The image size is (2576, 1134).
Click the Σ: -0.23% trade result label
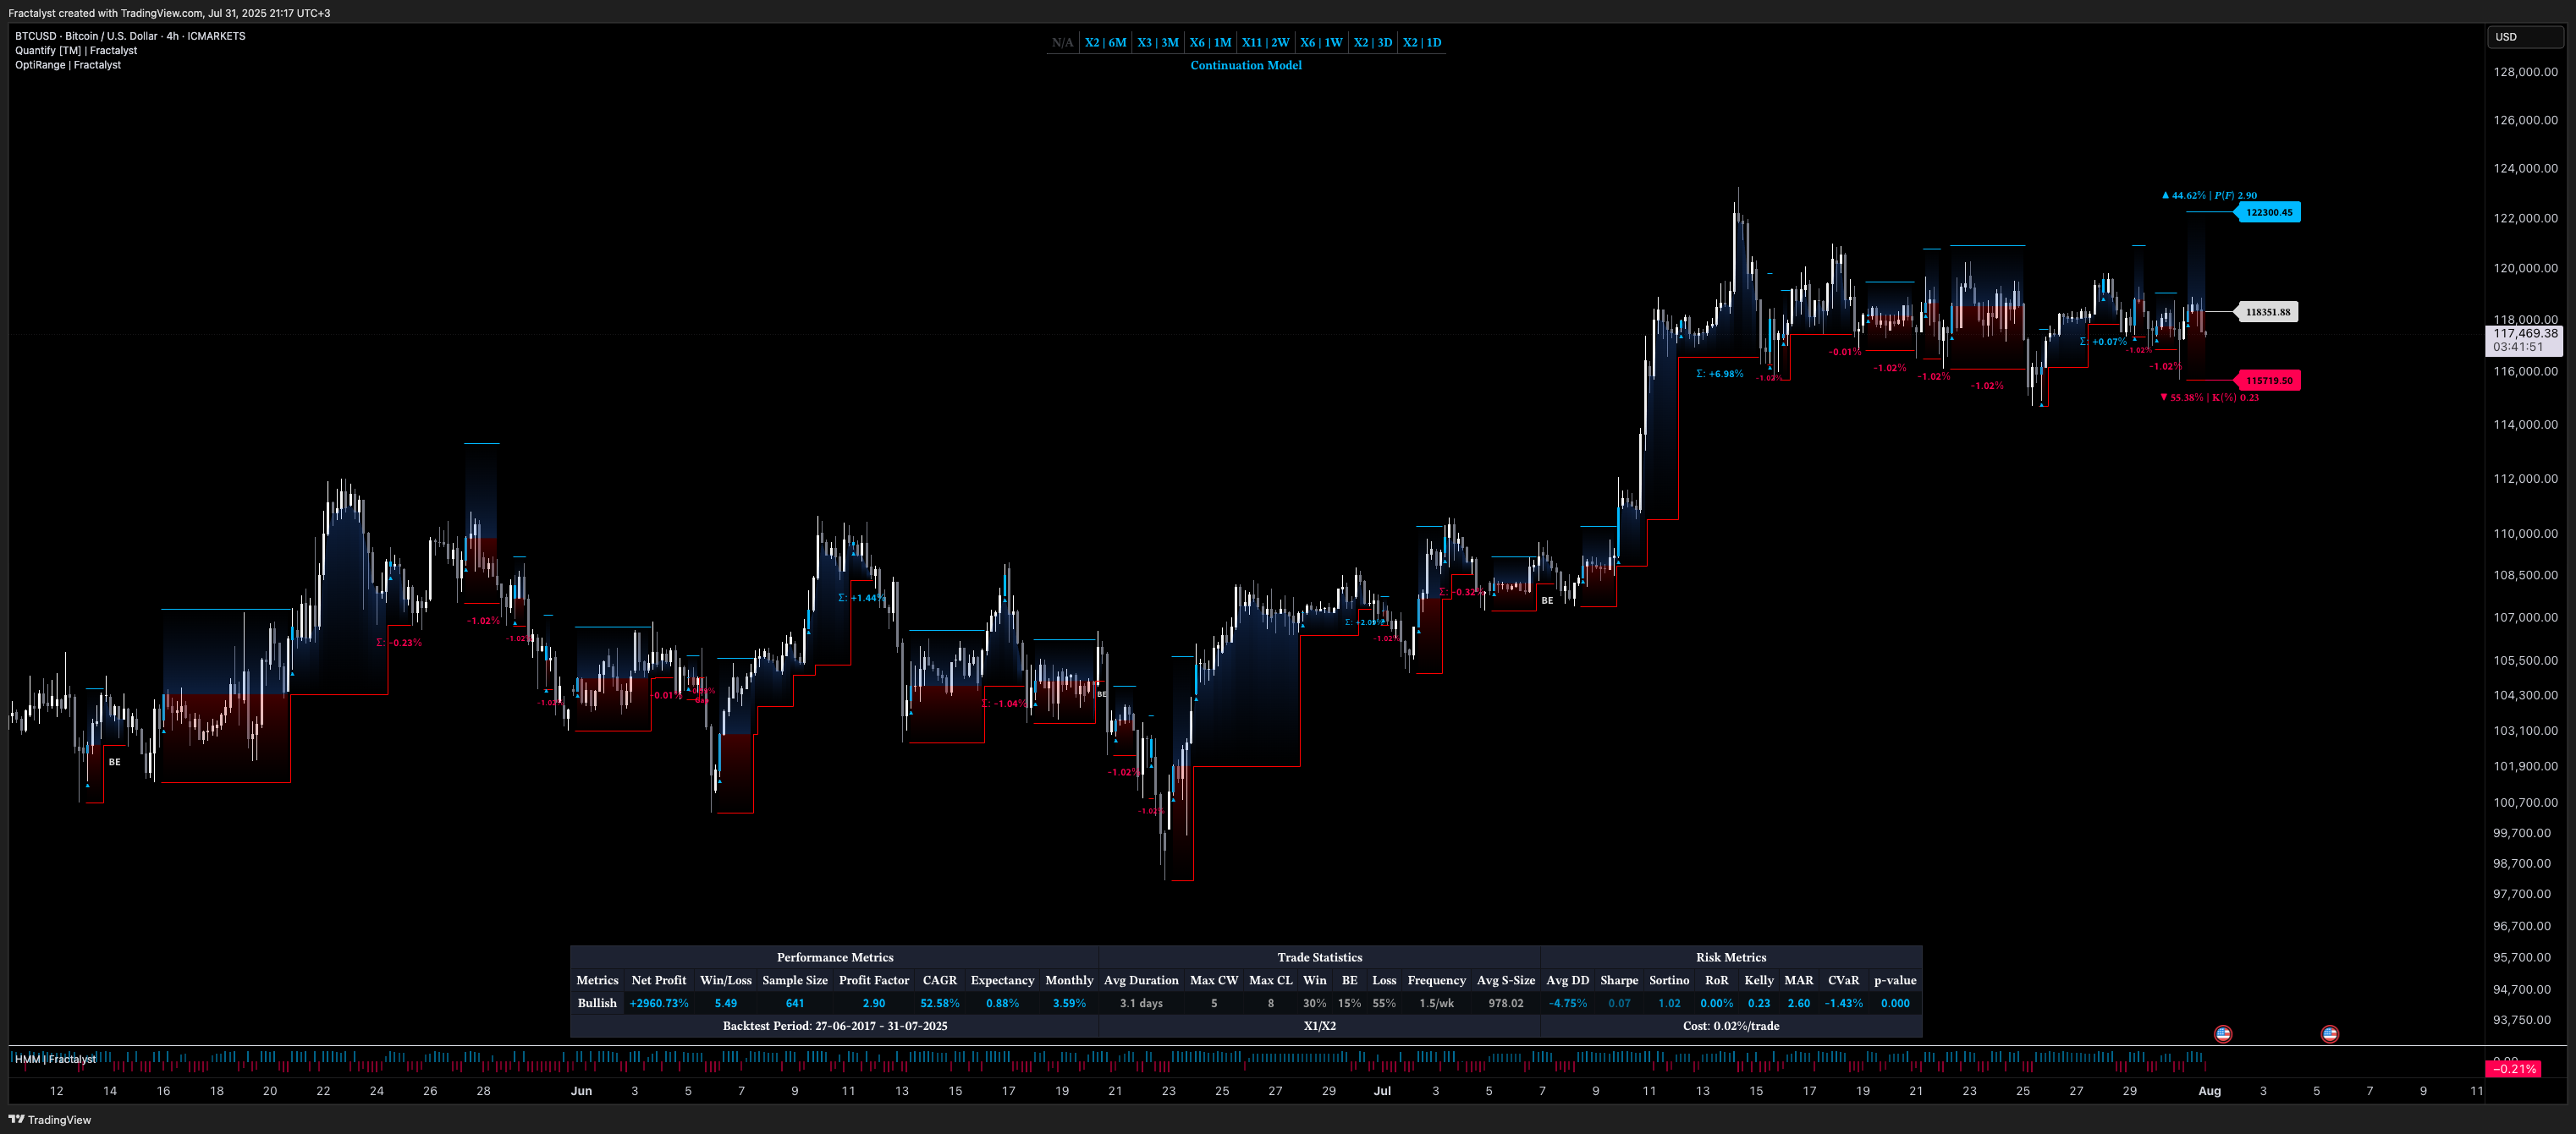[398, 643]
